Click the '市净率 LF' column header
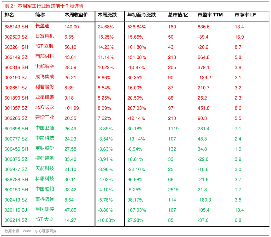 [x=245, y=15]
